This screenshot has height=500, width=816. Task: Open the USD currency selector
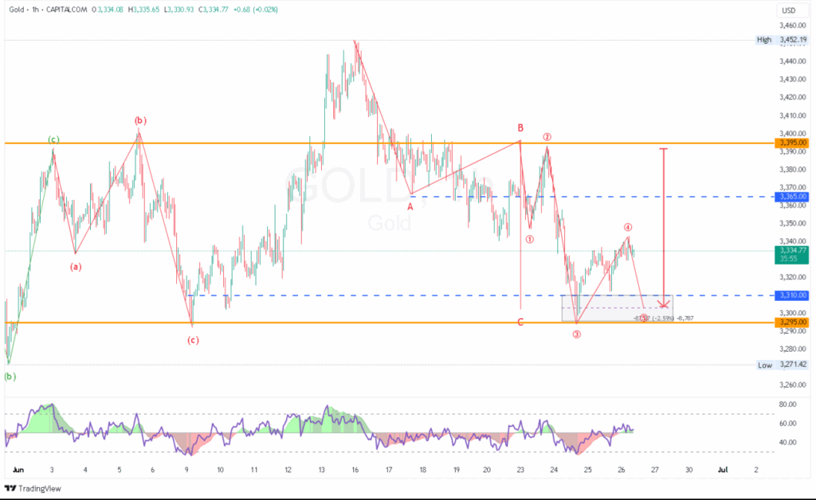point(789,10)
